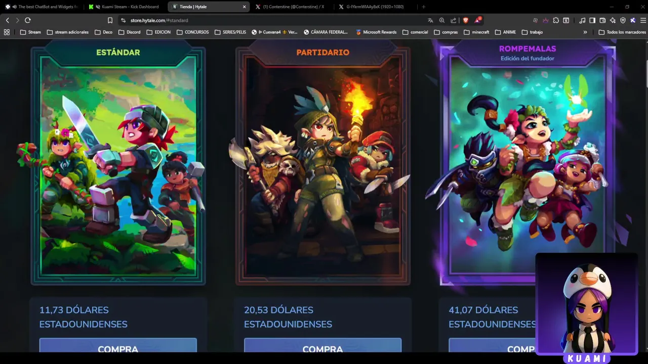Open the zoom magnifier icon
648x364 pixels.
click(x=442, y=20)
